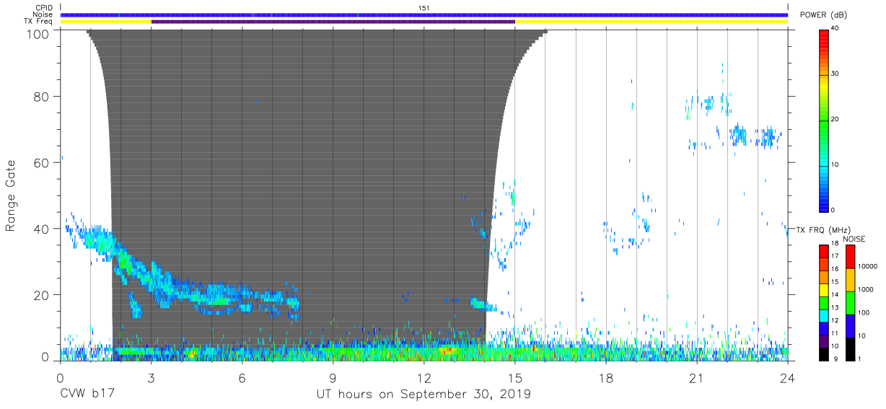886x409 pixels.
Task: Click the 30 label on the power scale
Action: [x=835, y=74]
